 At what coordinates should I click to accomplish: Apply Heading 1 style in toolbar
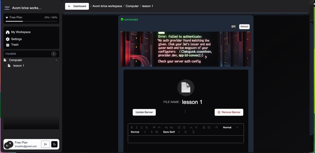[x=166, y=127]
